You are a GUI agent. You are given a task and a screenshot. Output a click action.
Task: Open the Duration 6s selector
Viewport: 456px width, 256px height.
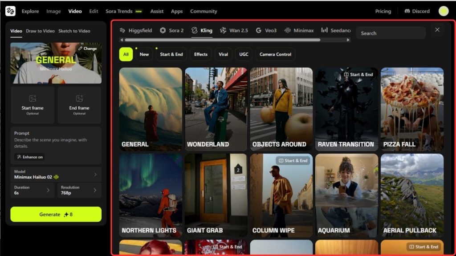pos(33,190)
